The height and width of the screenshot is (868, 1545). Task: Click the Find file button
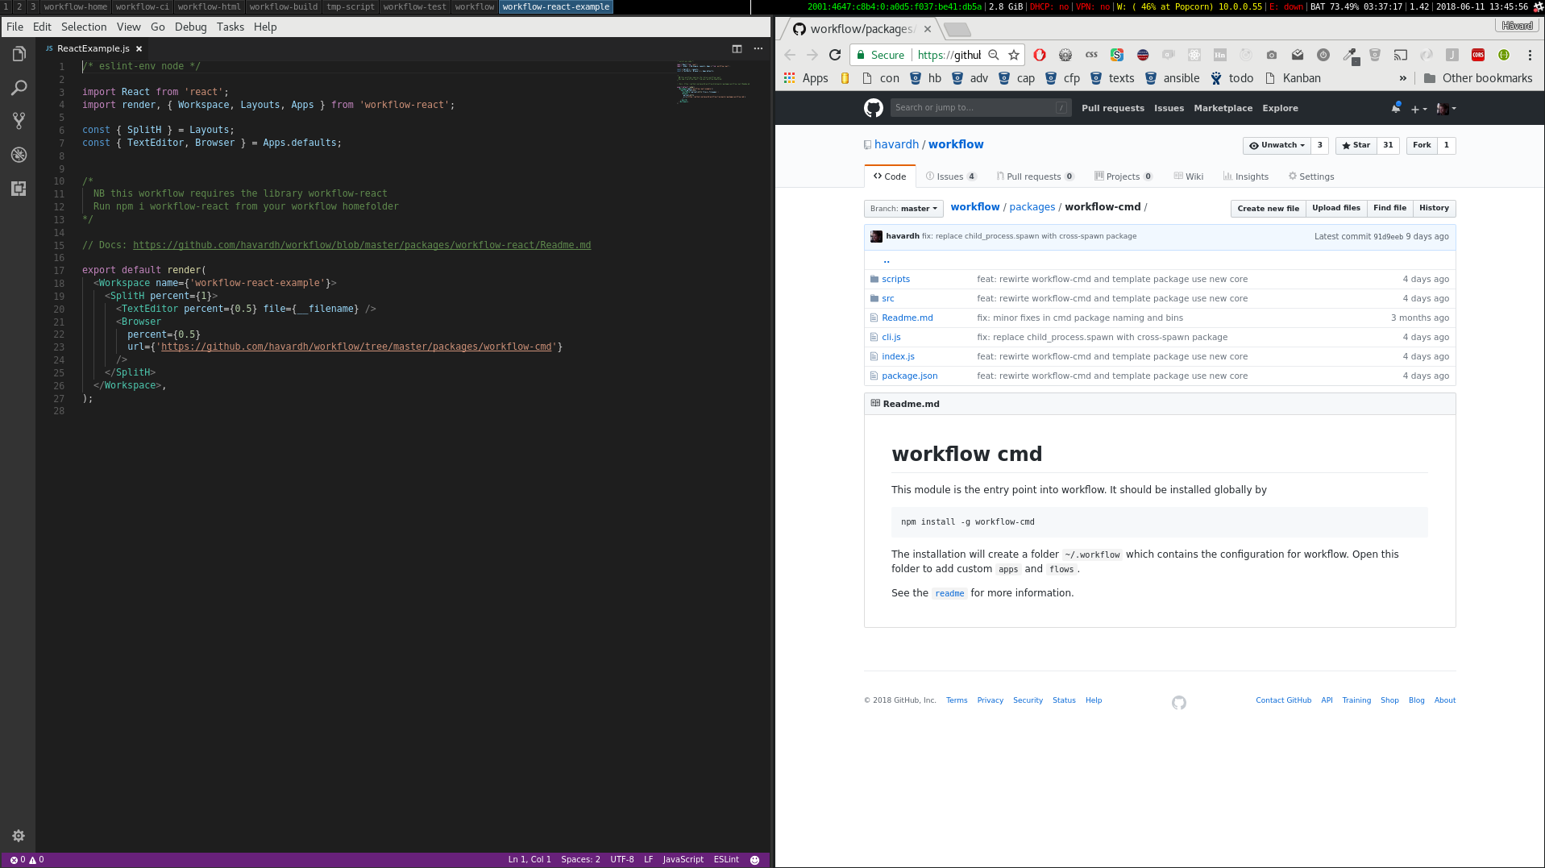pyautogui.click(x=1389, y=208)
